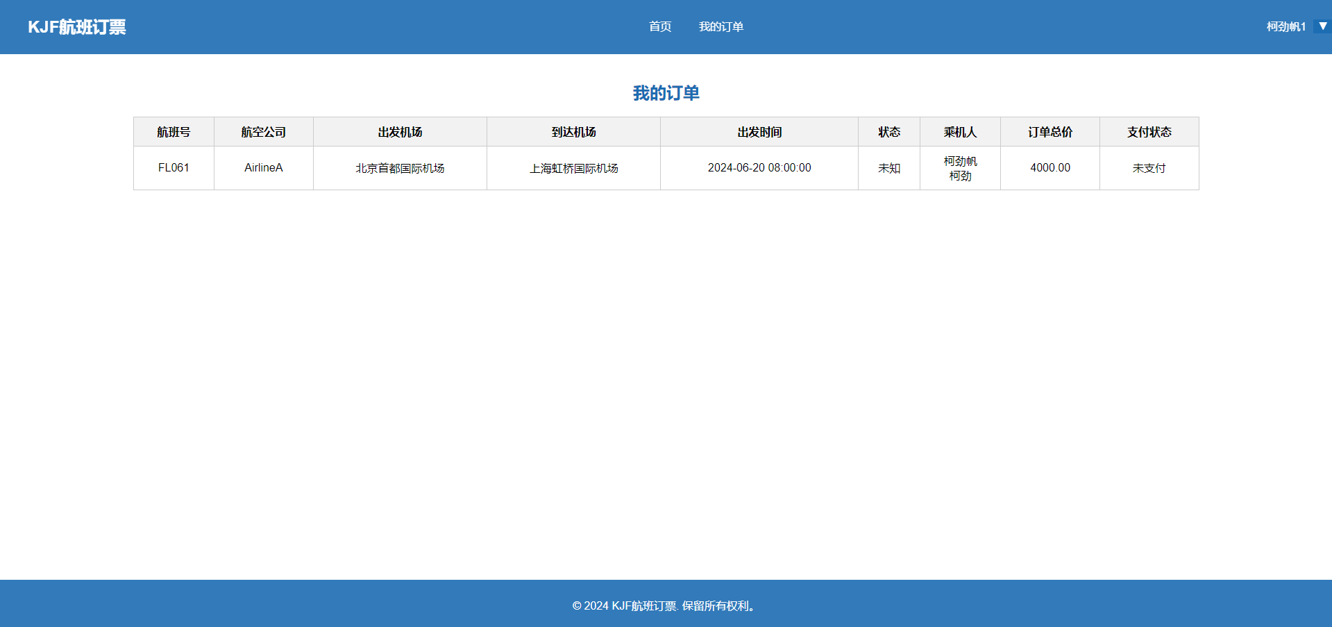Image resolution: width=1332 pixels, height=627 pixels.
Task: Click the departure time 2024-06-20 08:00:00
Action: pos(759,168)
